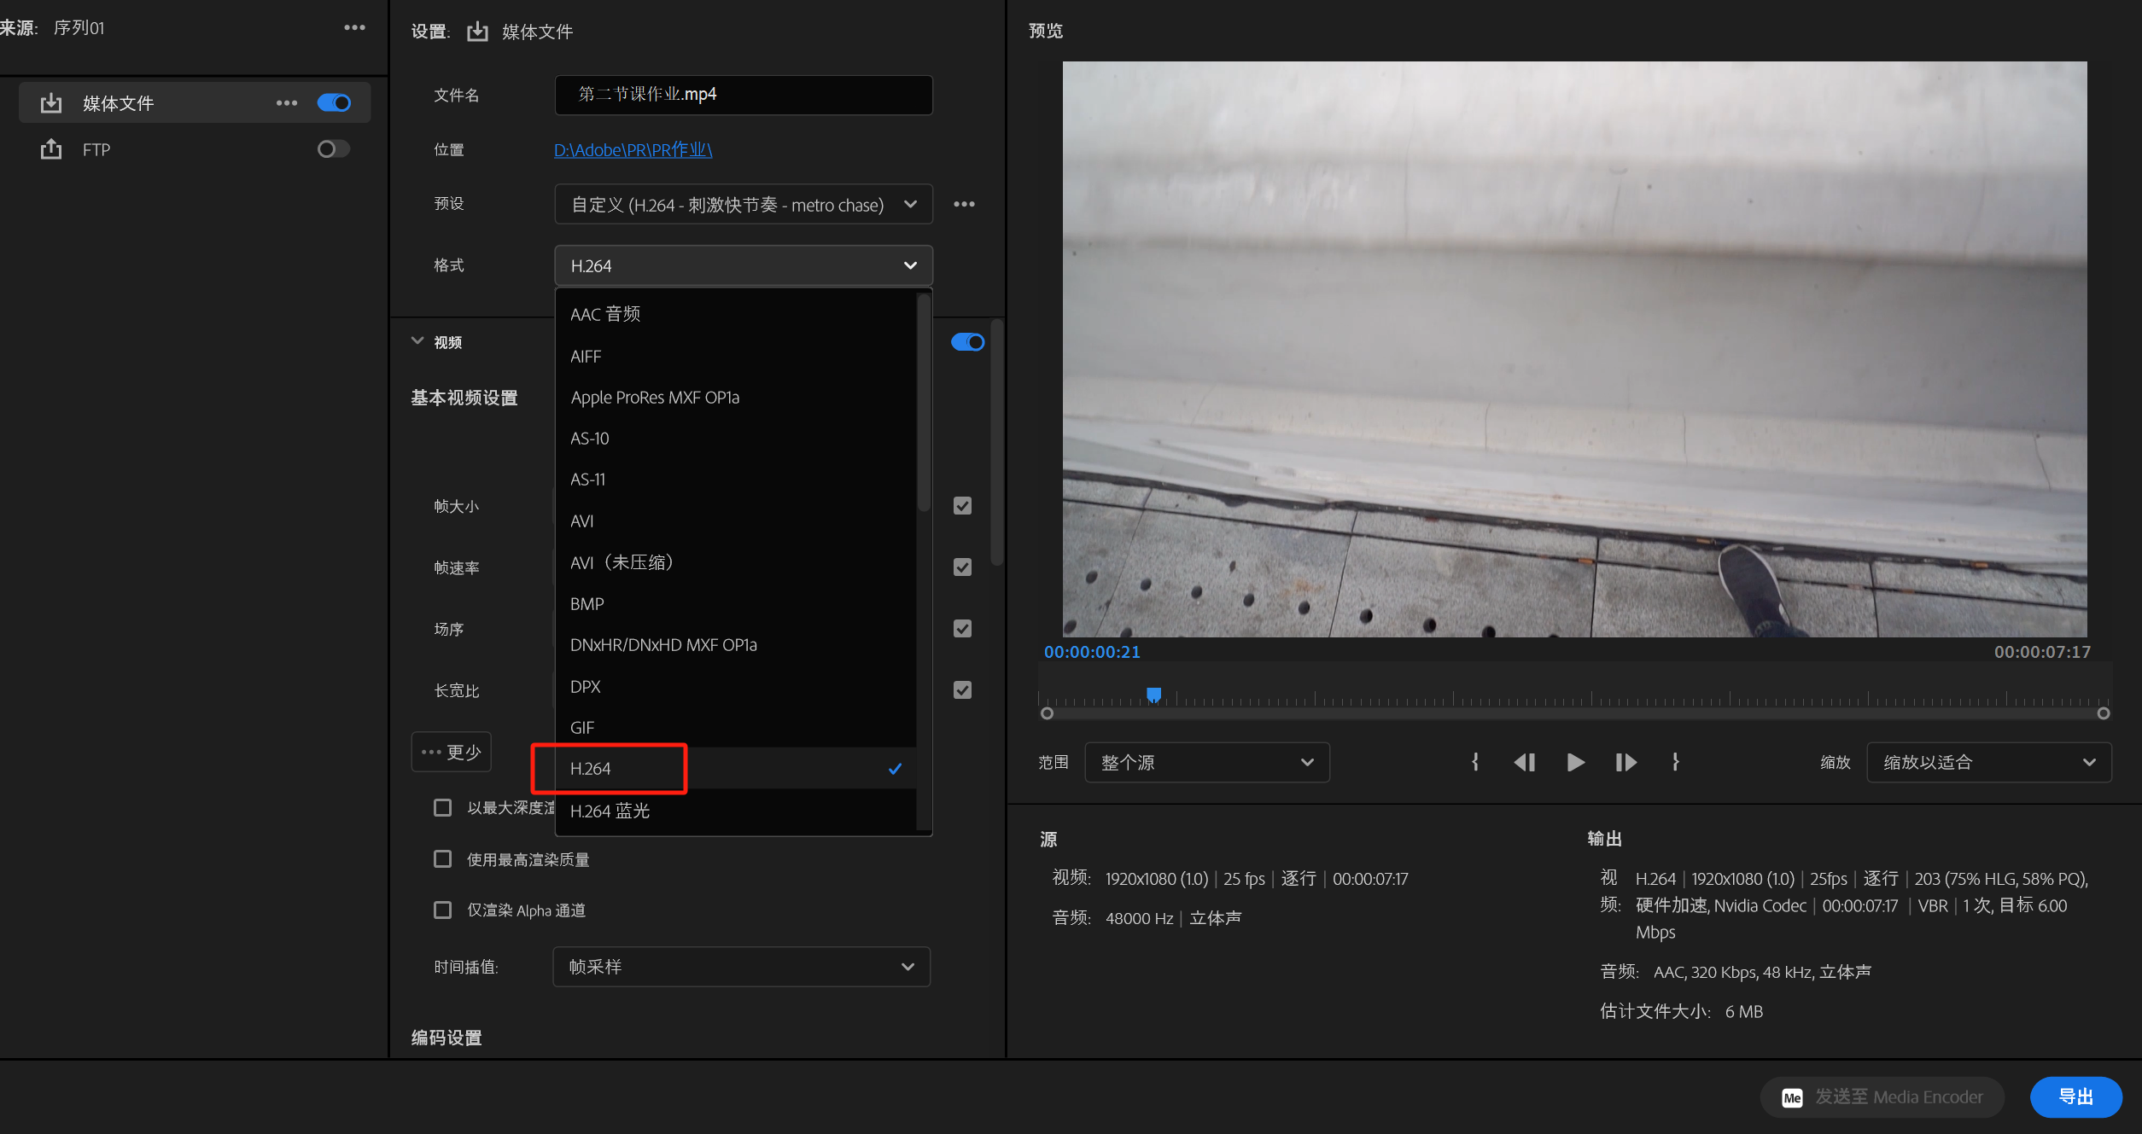Set in point with left bracket icon
2142x1134 pixels.
click(x=1475, y=762)
